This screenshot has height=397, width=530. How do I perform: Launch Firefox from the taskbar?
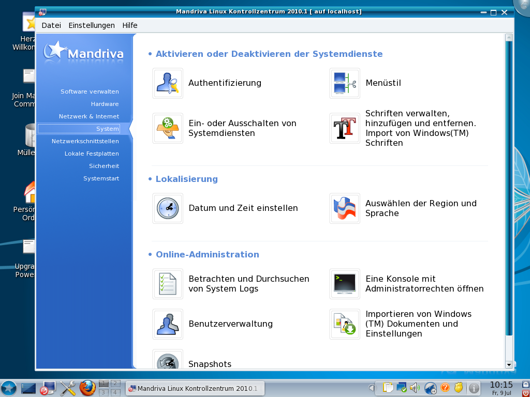87,388
